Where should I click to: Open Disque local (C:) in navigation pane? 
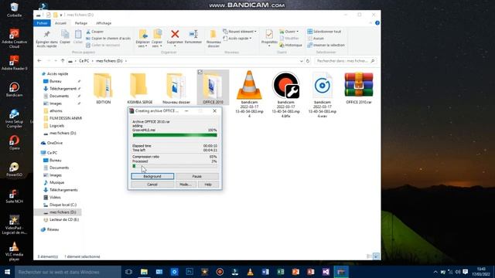coord(63,205)
